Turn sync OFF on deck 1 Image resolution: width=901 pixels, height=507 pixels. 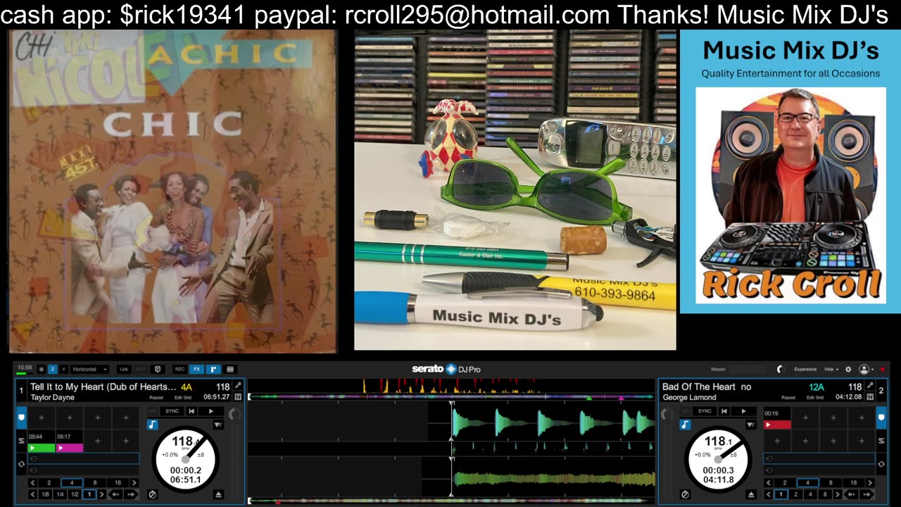tap(153, 411)
